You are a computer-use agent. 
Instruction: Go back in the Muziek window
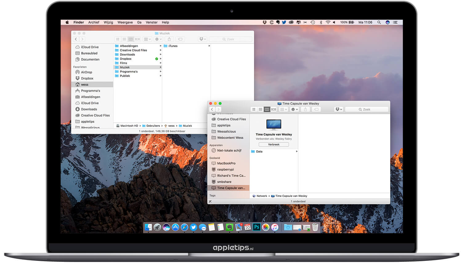(76, 39)
